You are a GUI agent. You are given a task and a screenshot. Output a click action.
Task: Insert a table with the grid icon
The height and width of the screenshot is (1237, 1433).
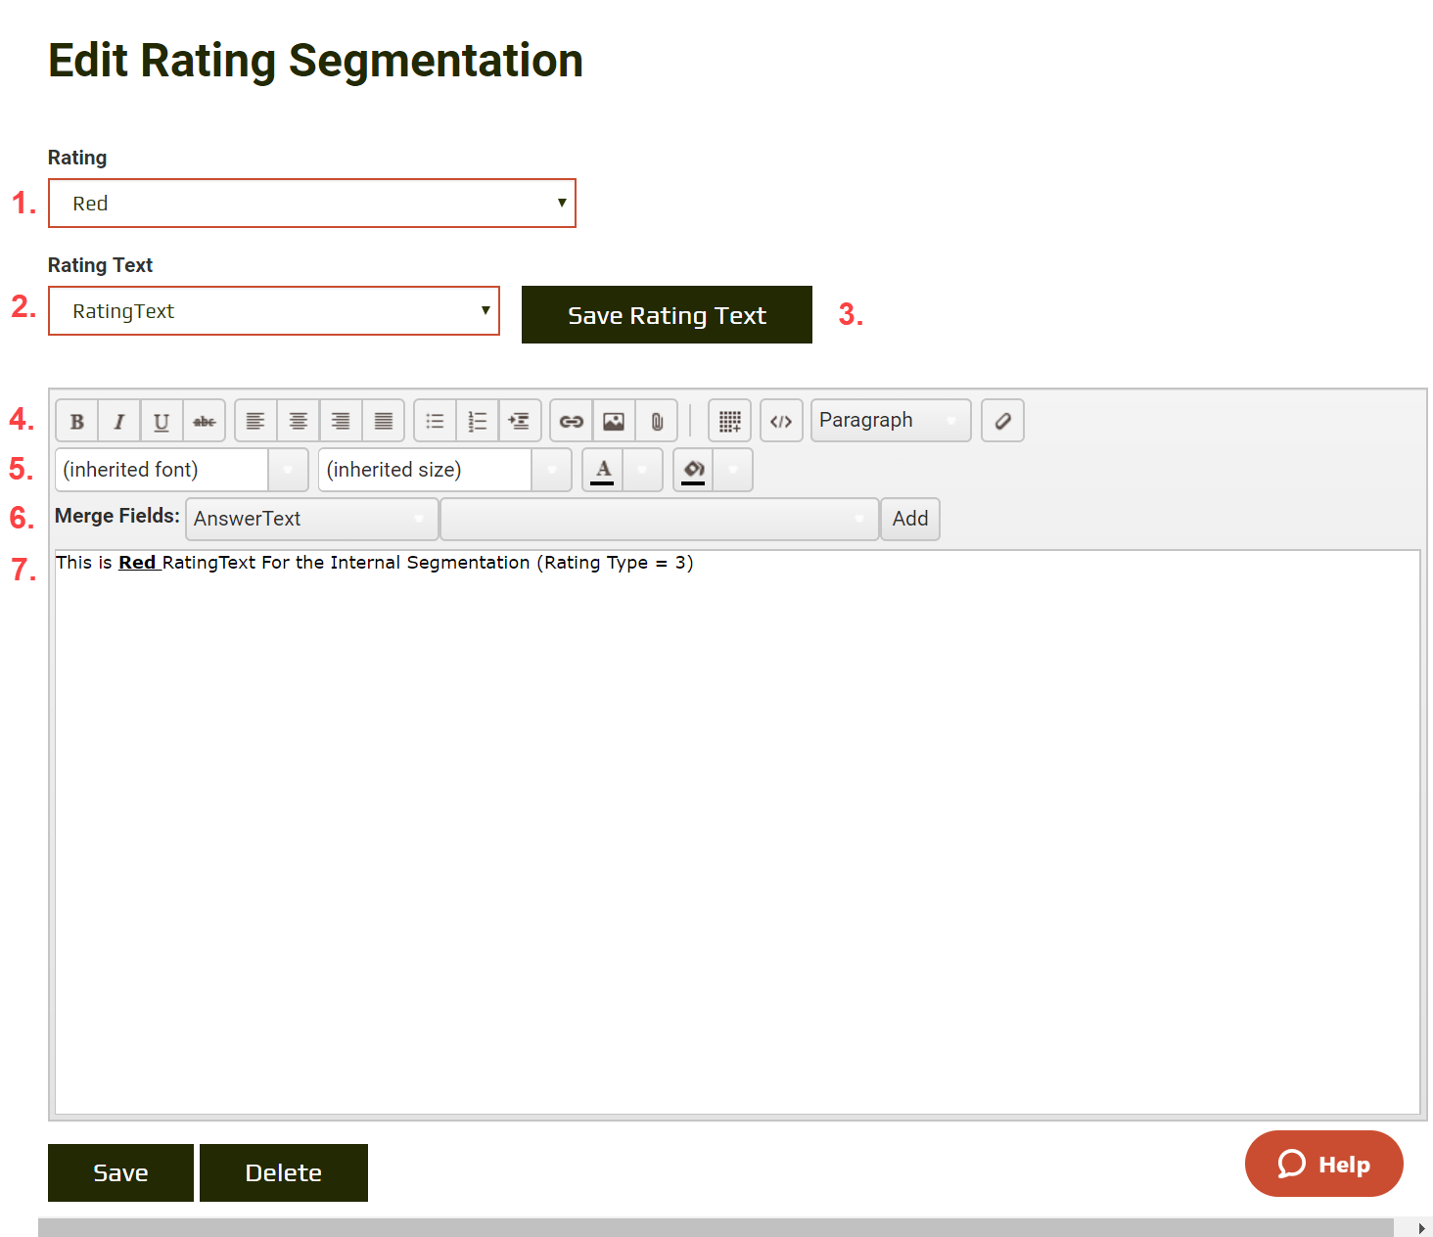click(x=729, y=420)
